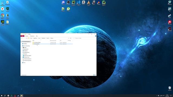The height and width of the screenshot is (97, 173).
Task: Select the CrashReportClient folder
Action: pyautogui.click(x=37, y=43)
